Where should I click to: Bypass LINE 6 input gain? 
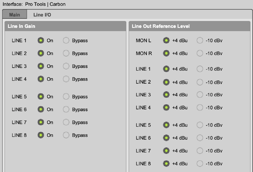coord(66,109)
